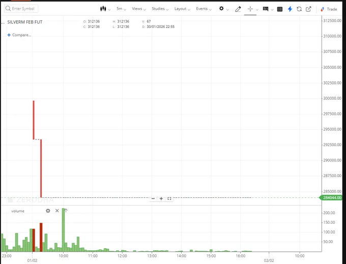Click the first dark red volume bar
Image resolution: width=346 pixels, height=264 pixels.
[x=34, y=240]
